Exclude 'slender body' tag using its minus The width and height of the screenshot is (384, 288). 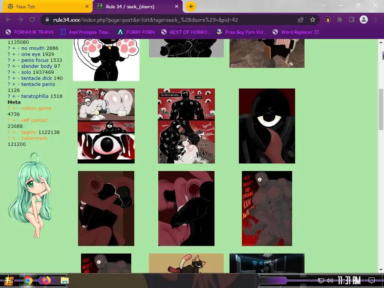pos(18,66)
